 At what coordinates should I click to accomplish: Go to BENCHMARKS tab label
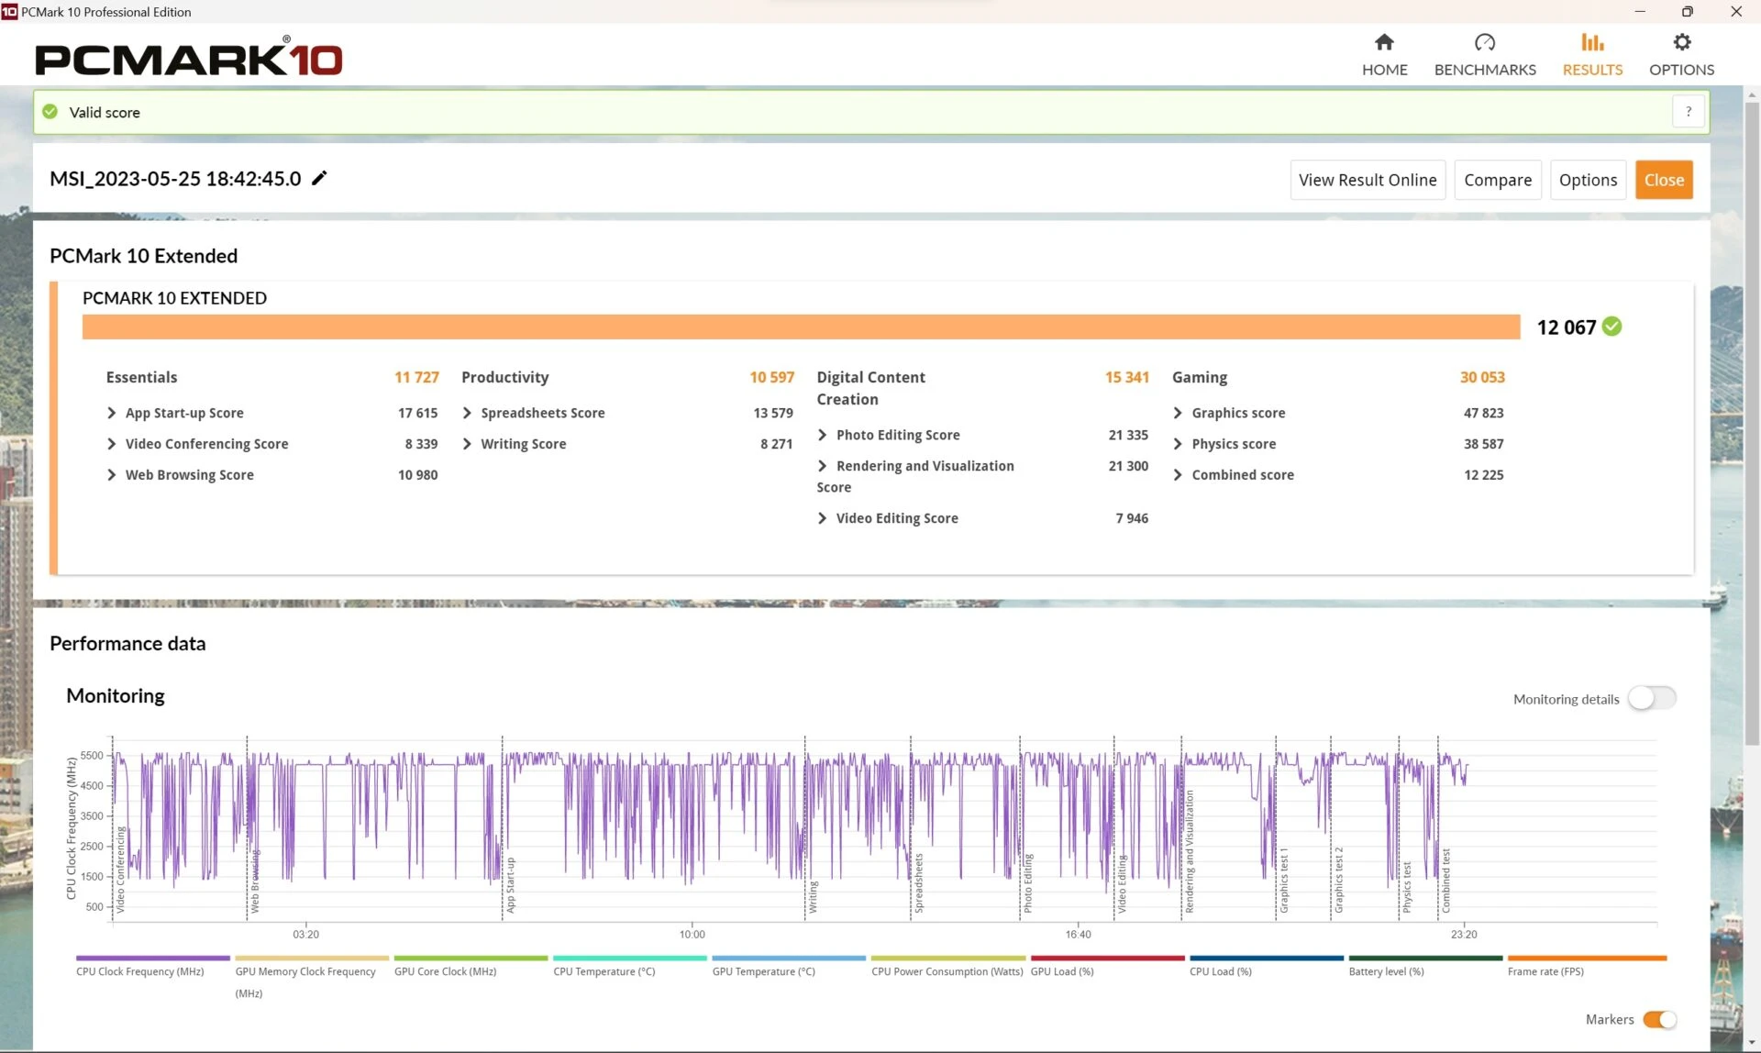1485,70
